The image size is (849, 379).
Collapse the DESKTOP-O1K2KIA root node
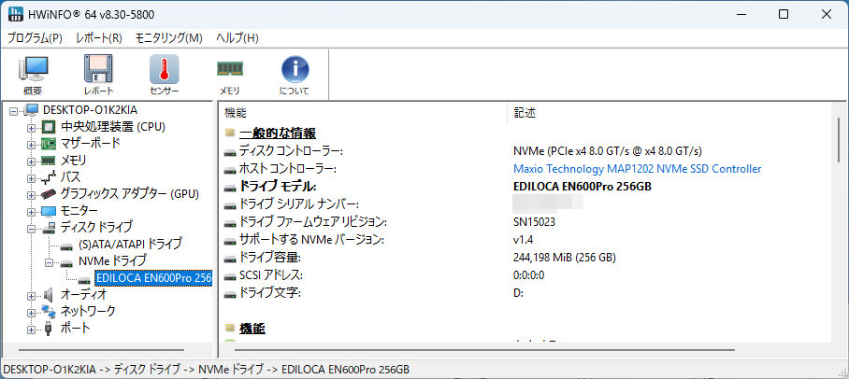(x=14, y=111)
